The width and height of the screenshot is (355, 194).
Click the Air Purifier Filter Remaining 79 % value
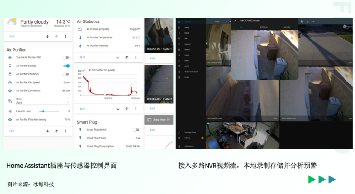click(67, 120)
